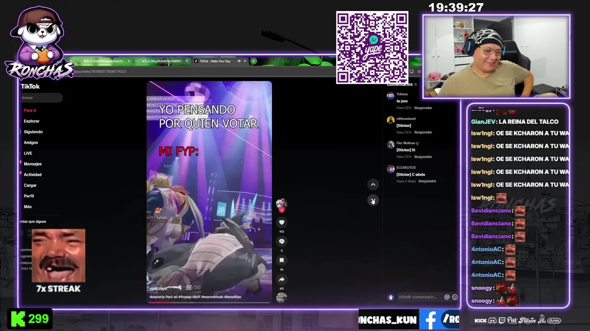590x331 pixels.
Task: Close the AOI_d_90LgWxfb browser tab
Action: pyautogui.click(x=187, y=61)
